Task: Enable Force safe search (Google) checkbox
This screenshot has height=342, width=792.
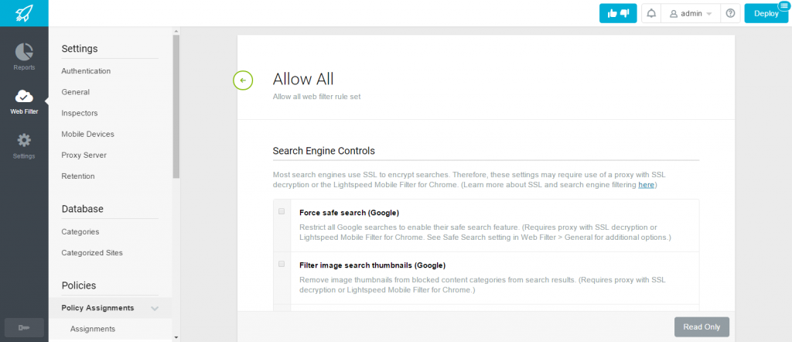Action: pos(282,211)
